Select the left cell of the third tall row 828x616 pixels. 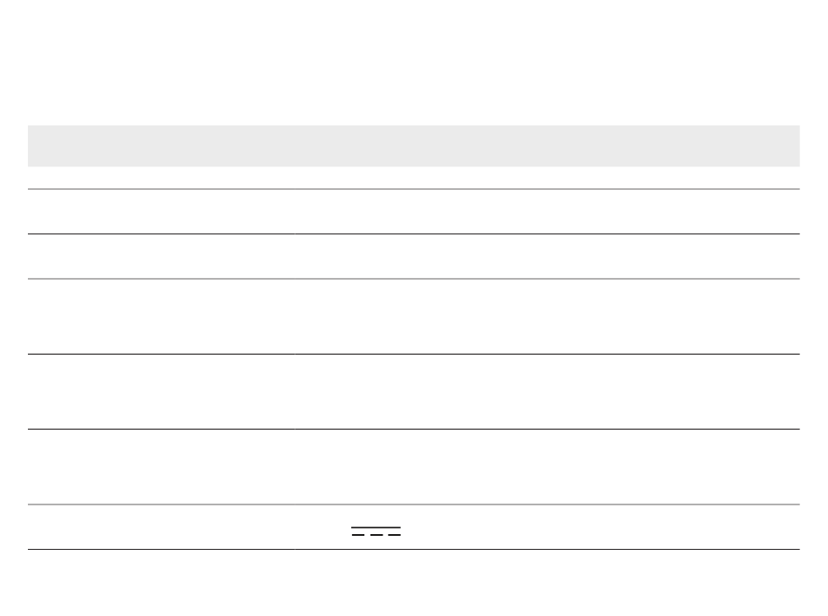[161, 316]
